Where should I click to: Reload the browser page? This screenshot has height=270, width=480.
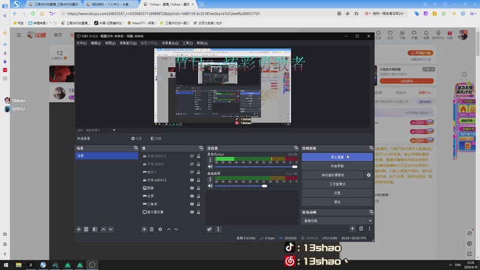(33, 13)
